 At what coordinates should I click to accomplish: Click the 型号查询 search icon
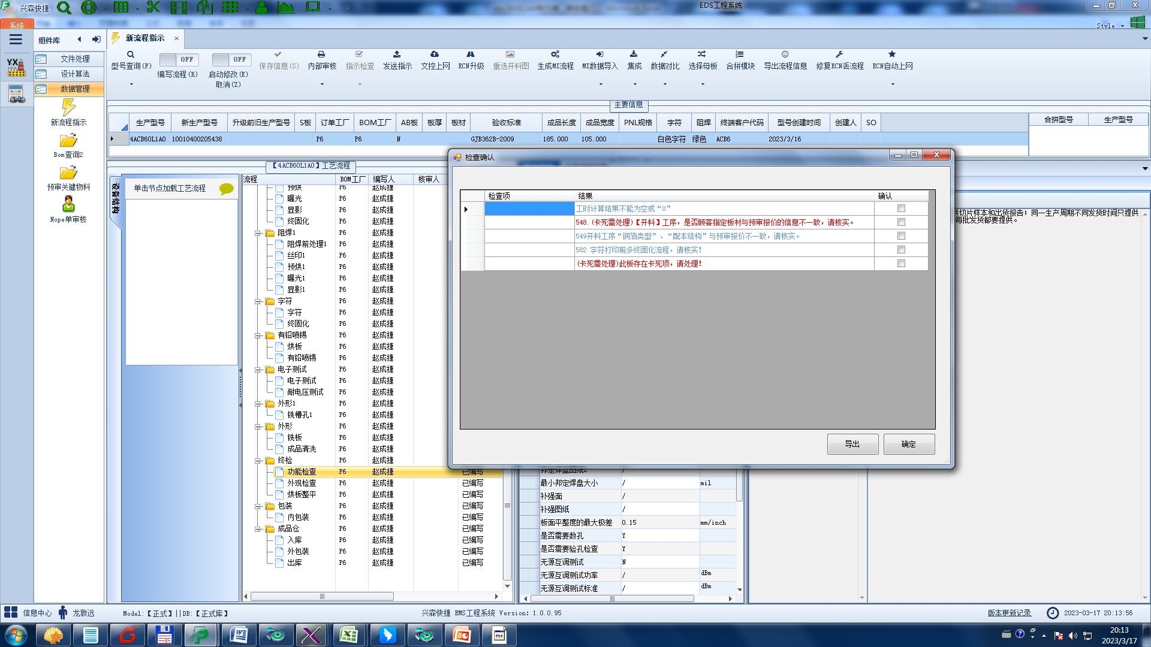point(131,55)
